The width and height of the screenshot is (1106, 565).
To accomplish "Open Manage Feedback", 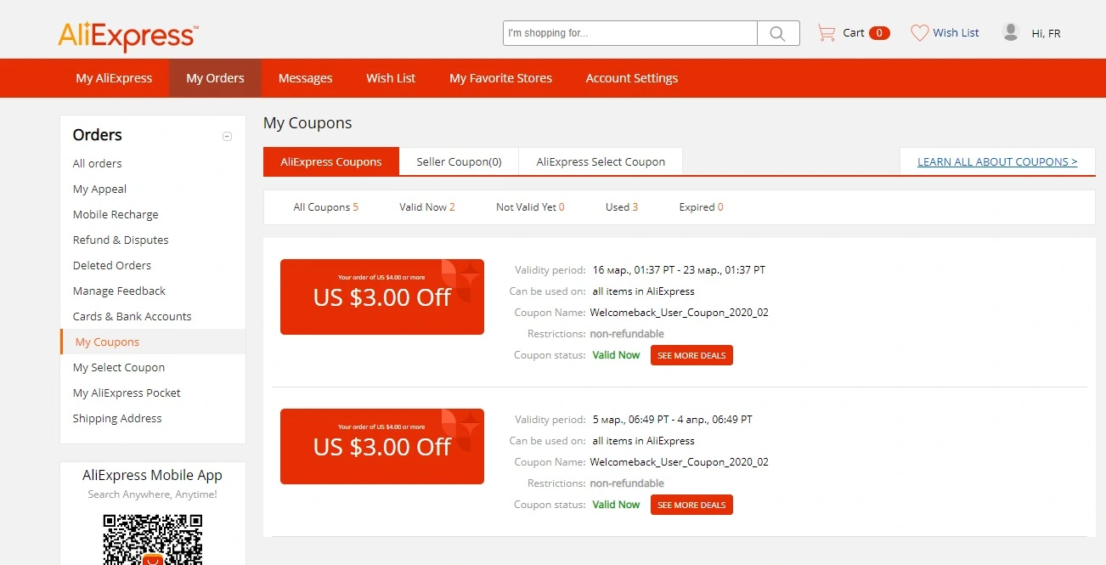I will (119, 291).
